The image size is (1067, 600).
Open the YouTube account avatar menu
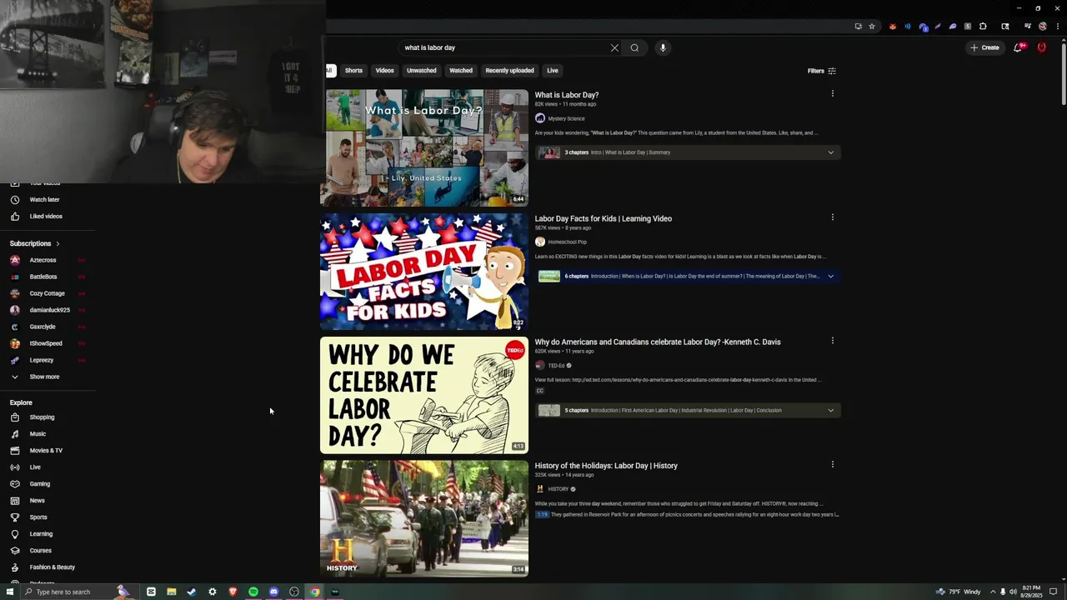(x=1041, y=47)
